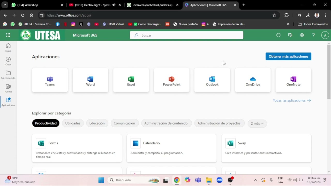Launch the OneNote app tile
The width and height of the screenshot is (331, 186).
(x=294, y=80)
